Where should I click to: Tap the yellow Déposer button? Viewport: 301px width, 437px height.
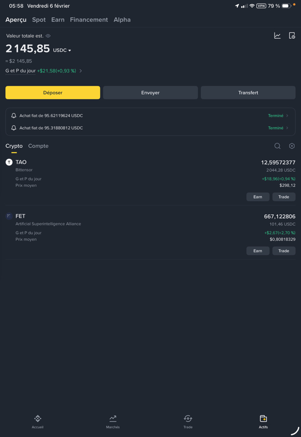point(53,93)
